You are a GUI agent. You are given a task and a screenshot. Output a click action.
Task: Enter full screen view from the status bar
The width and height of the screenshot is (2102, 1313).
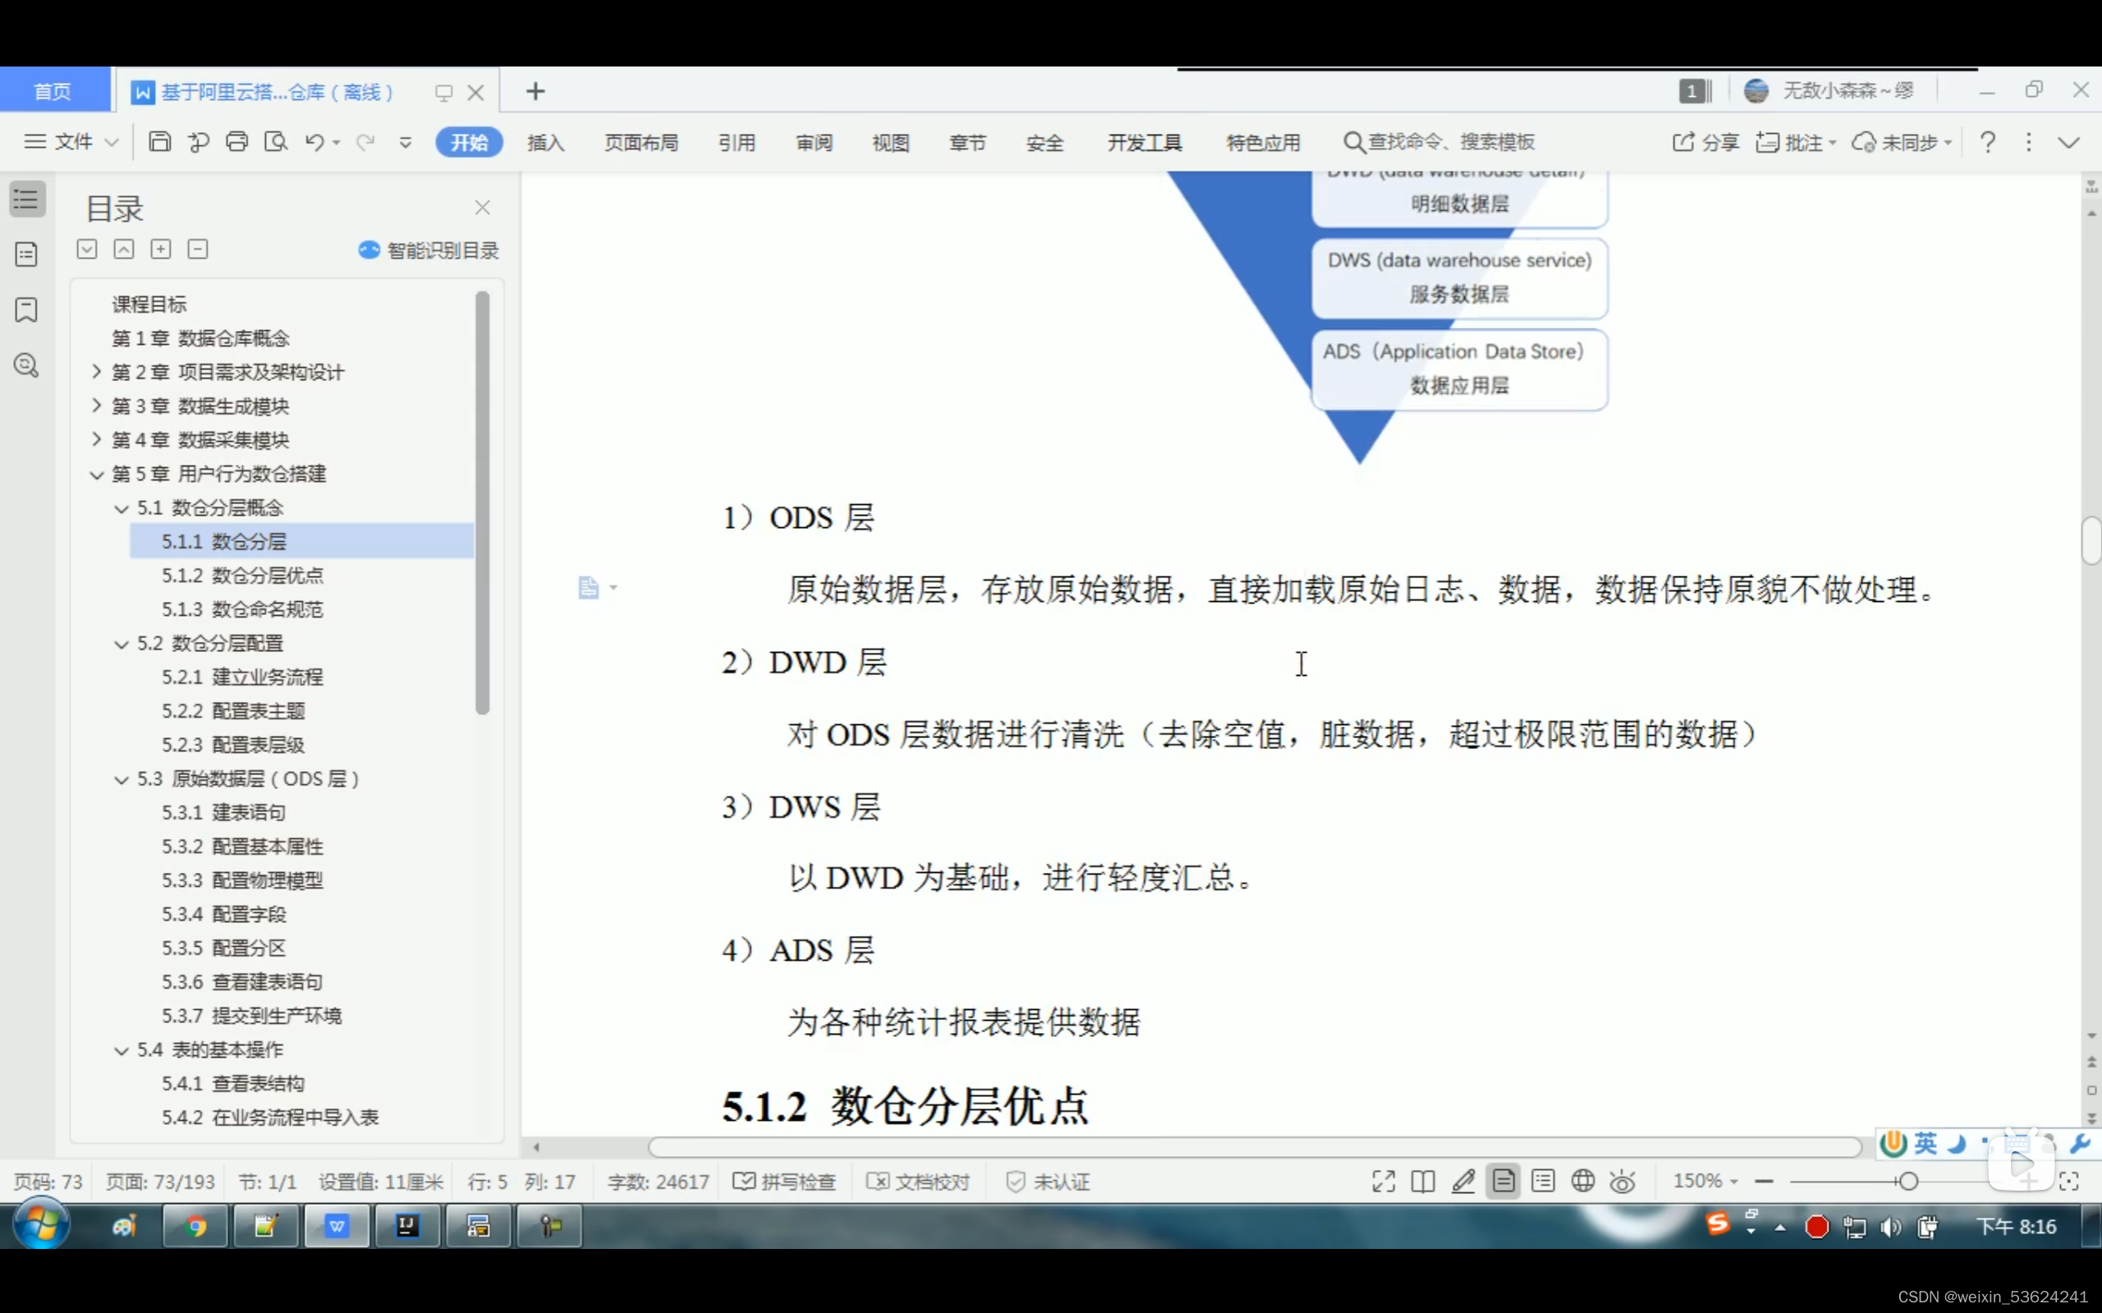[1383, 1181]
